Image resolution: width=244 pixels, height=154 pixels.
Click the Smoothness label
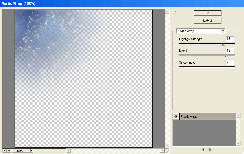187,63
